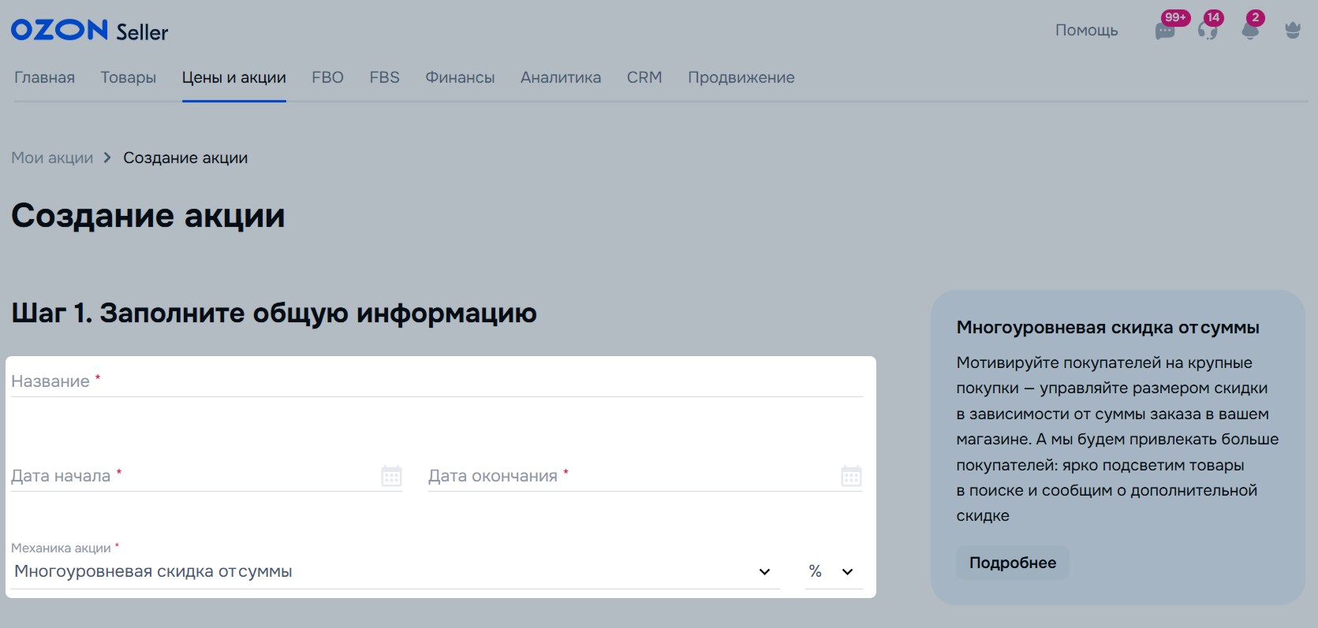Open the Помощь link
Screen dimensions: 1318x628
[x=1086, y=31]
